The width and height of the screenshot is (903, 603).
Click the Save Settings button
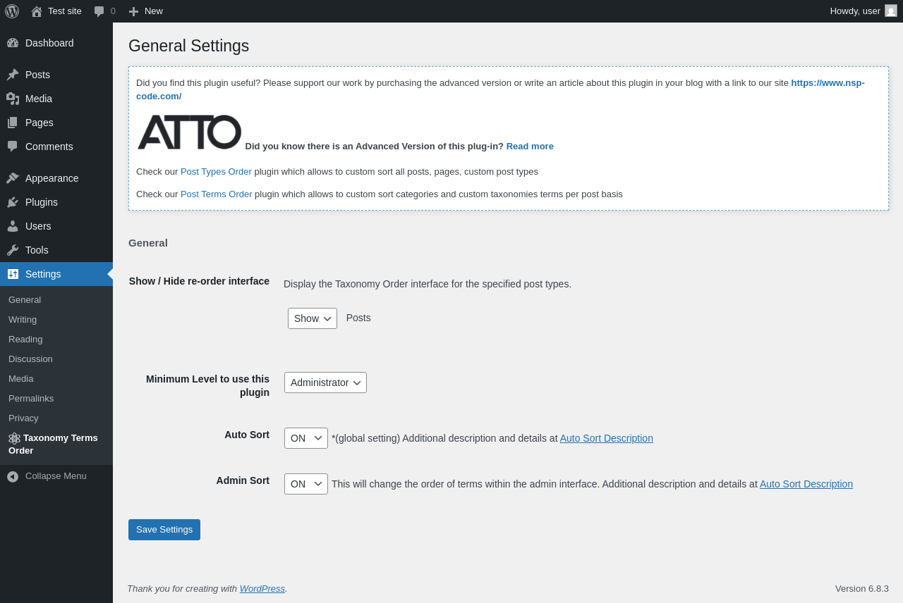coord(164,530)
